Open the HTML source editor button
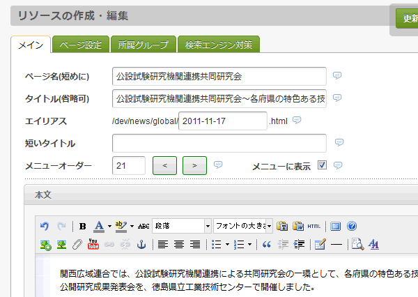The image size is (418, 297). tap(314, 226)
